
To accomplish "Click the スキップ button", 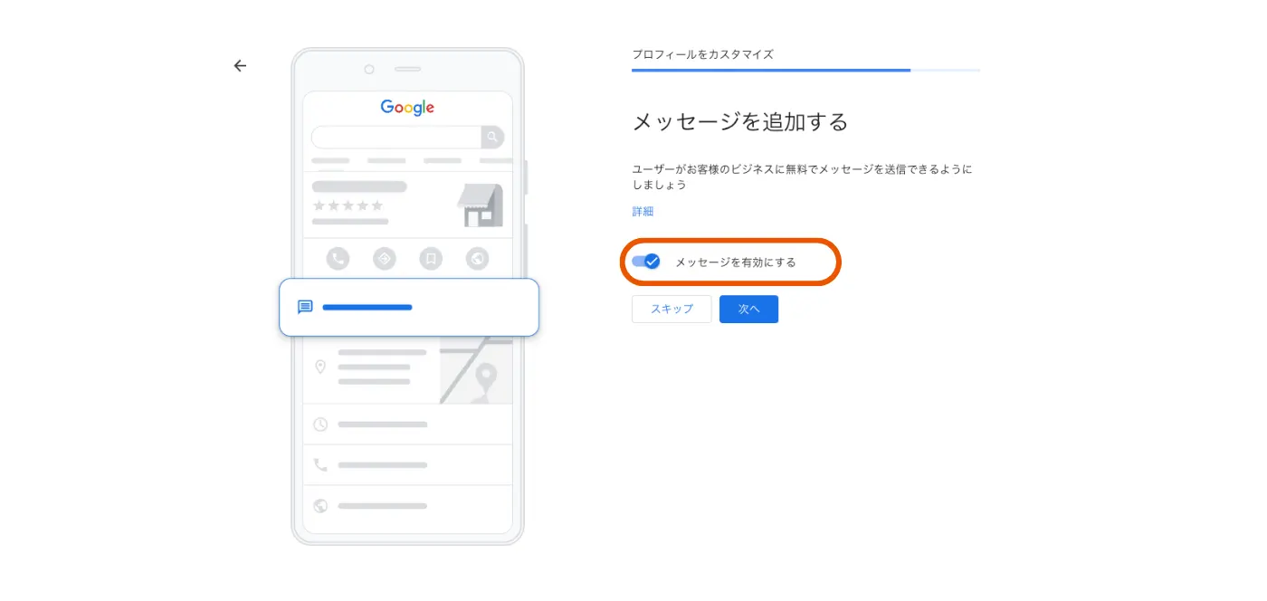I will [672, 309].
